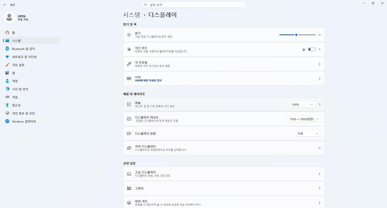387x208 pixels.
Task: Select 접근성 in the sidebar
Action: 31,105
